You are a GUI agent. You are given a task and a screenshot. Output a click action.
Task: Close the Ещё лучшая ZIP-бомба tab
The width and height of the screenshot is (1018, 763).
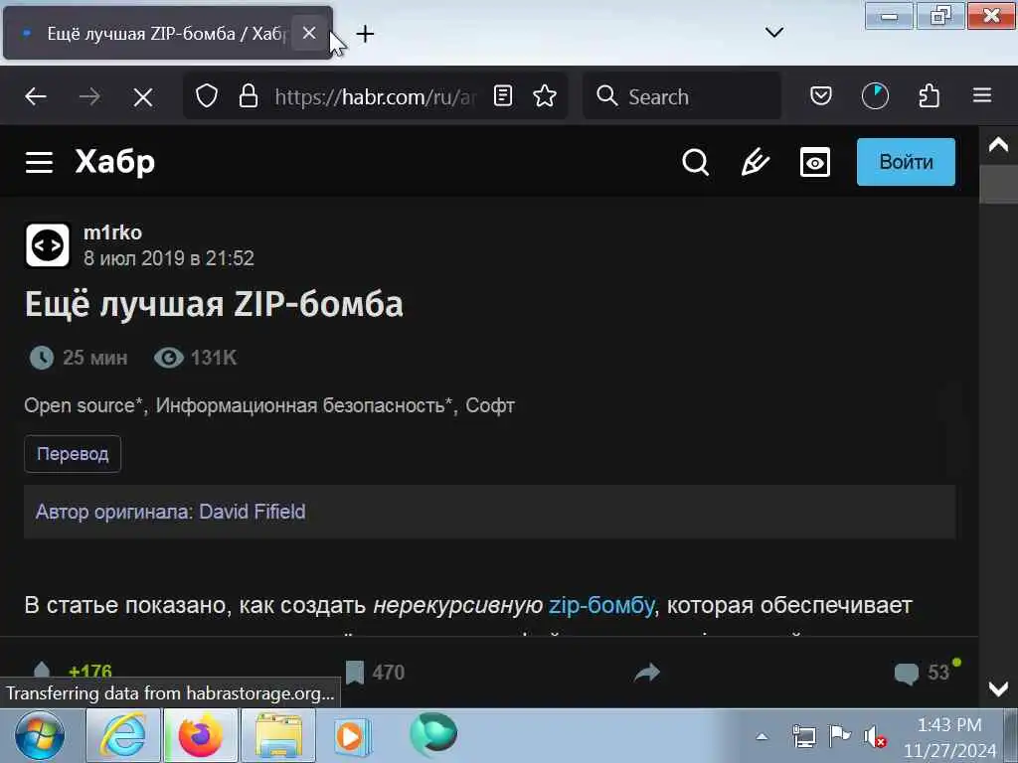point(309,33)
